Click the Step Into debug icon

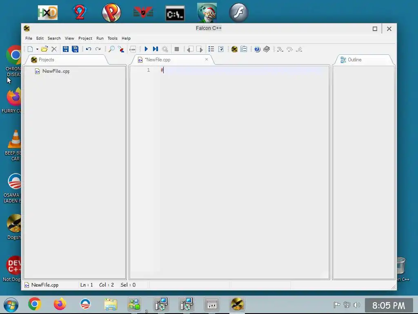click(280, 49)
